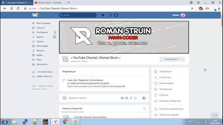Search community posts with magnifier icon

pos(144,109)
